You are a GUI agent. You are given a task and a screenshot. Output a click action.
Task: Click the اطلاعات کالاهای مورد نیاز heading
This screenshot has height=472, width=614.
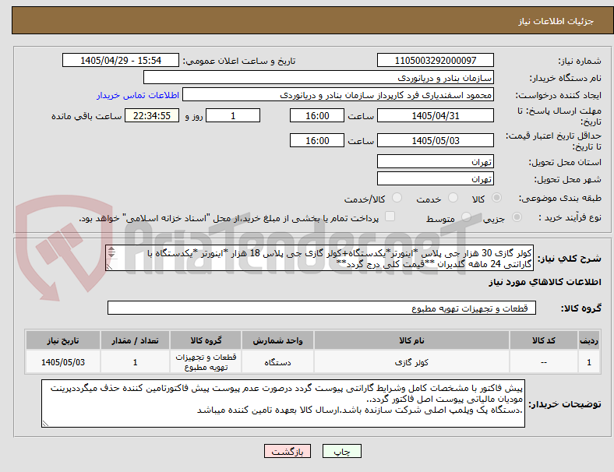click(x=545, y=282)
